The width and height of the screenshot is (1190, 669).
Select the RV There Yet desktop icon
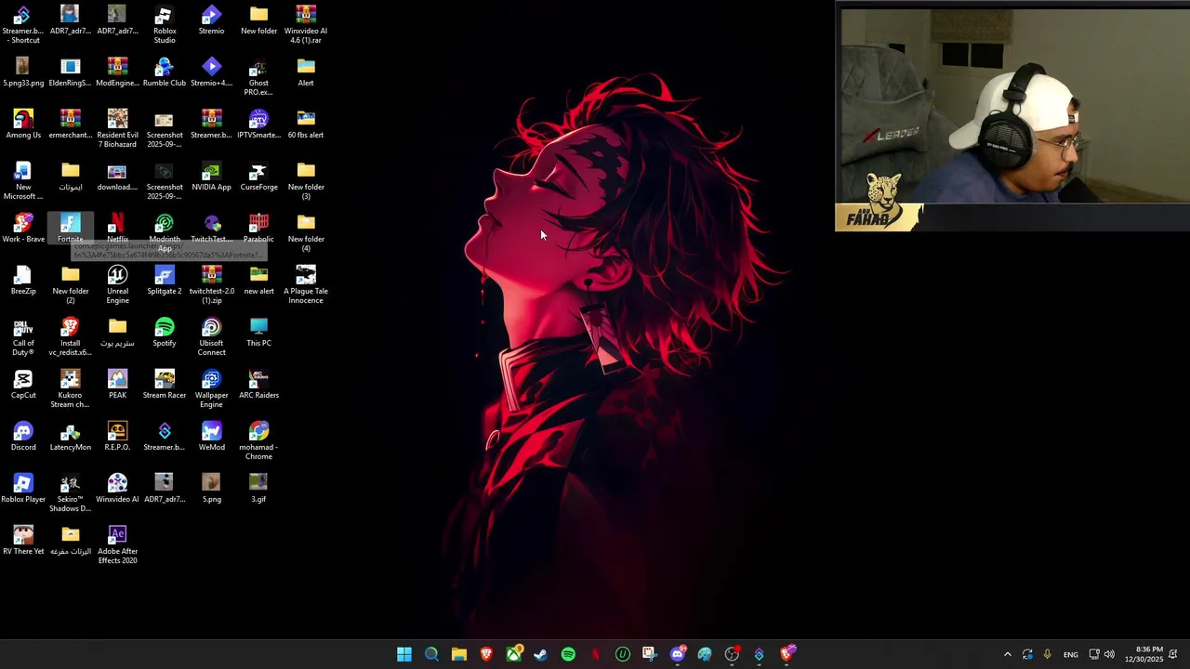click(x=23, y=541)
